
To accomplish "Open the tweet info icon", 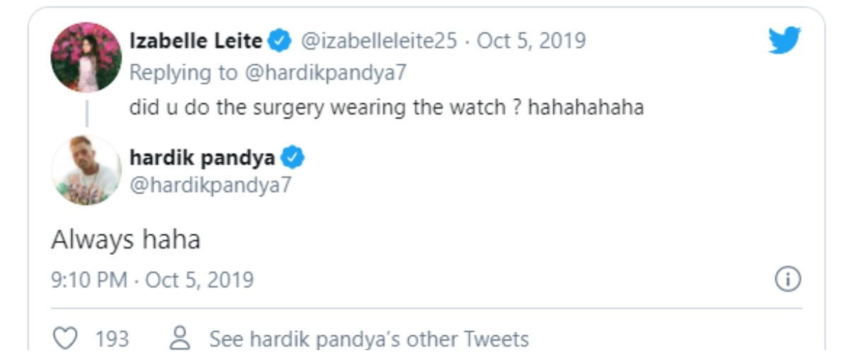I will (x=787, y=280).
